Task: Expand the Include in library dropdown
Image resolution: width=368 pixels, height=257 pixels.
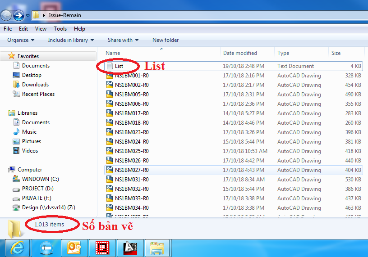Action: point(71,40)
